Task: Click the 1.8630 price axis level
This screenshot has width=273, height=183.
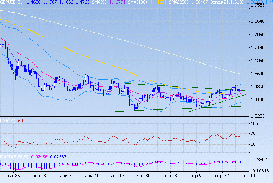Action: 260,21
